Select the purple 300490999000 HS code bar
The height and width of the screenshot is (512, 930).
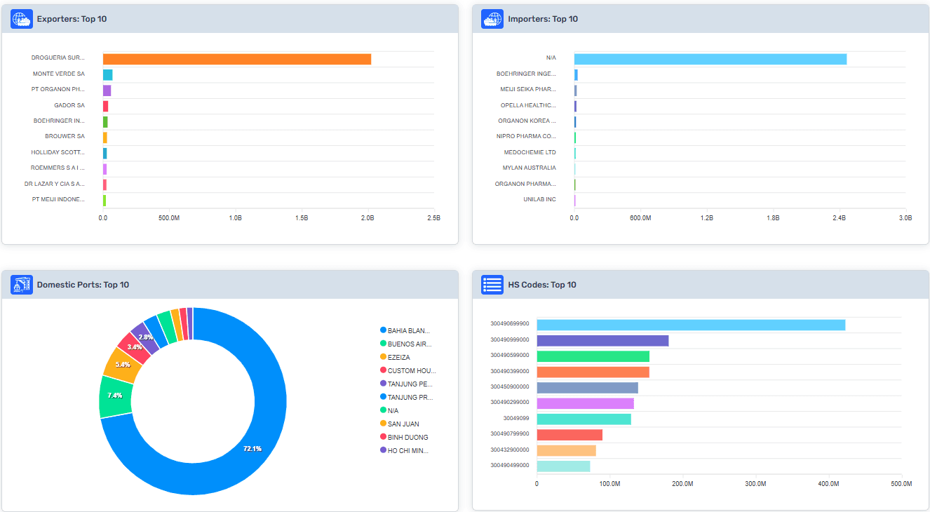pos(602,341)
